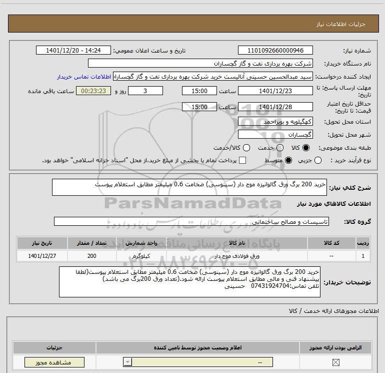The height and width of the screenshot is (373, 385).
Task: Click the buyer notes text area
Action: coord(189,282)
